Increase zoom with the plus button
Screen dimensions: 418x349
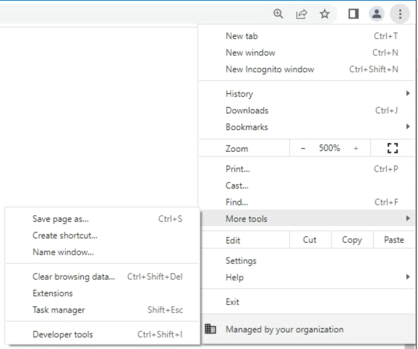pyautogui.click(x=356, y=148)
